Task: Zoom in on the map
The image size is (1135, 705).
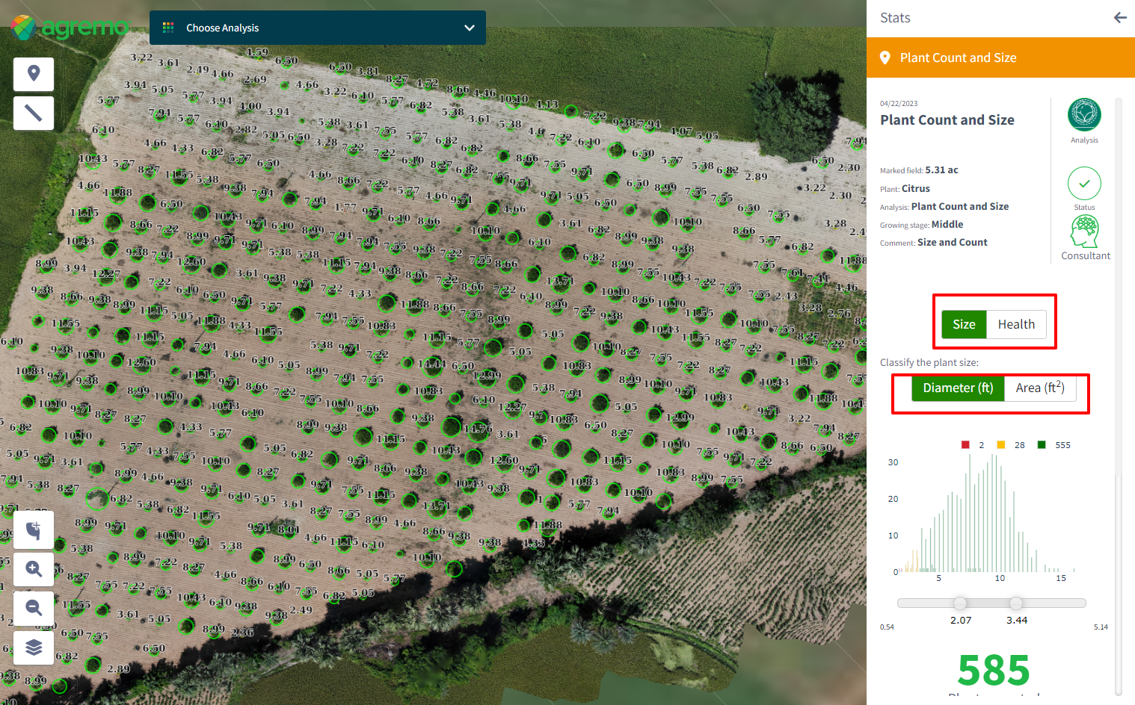Action: click(x=34, y=569)
